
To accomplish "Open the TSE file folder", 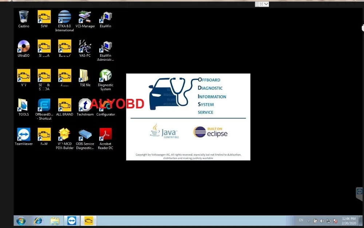I will click(x=85, y=78).
